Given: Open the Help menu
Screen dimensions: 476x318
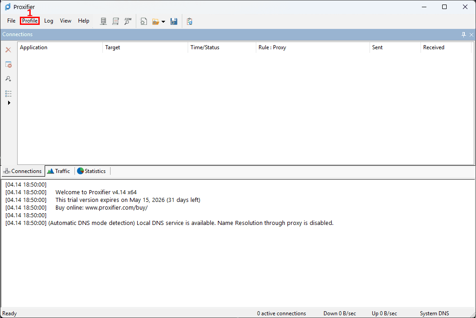Looking at the screenshot, I should (83, 21).
